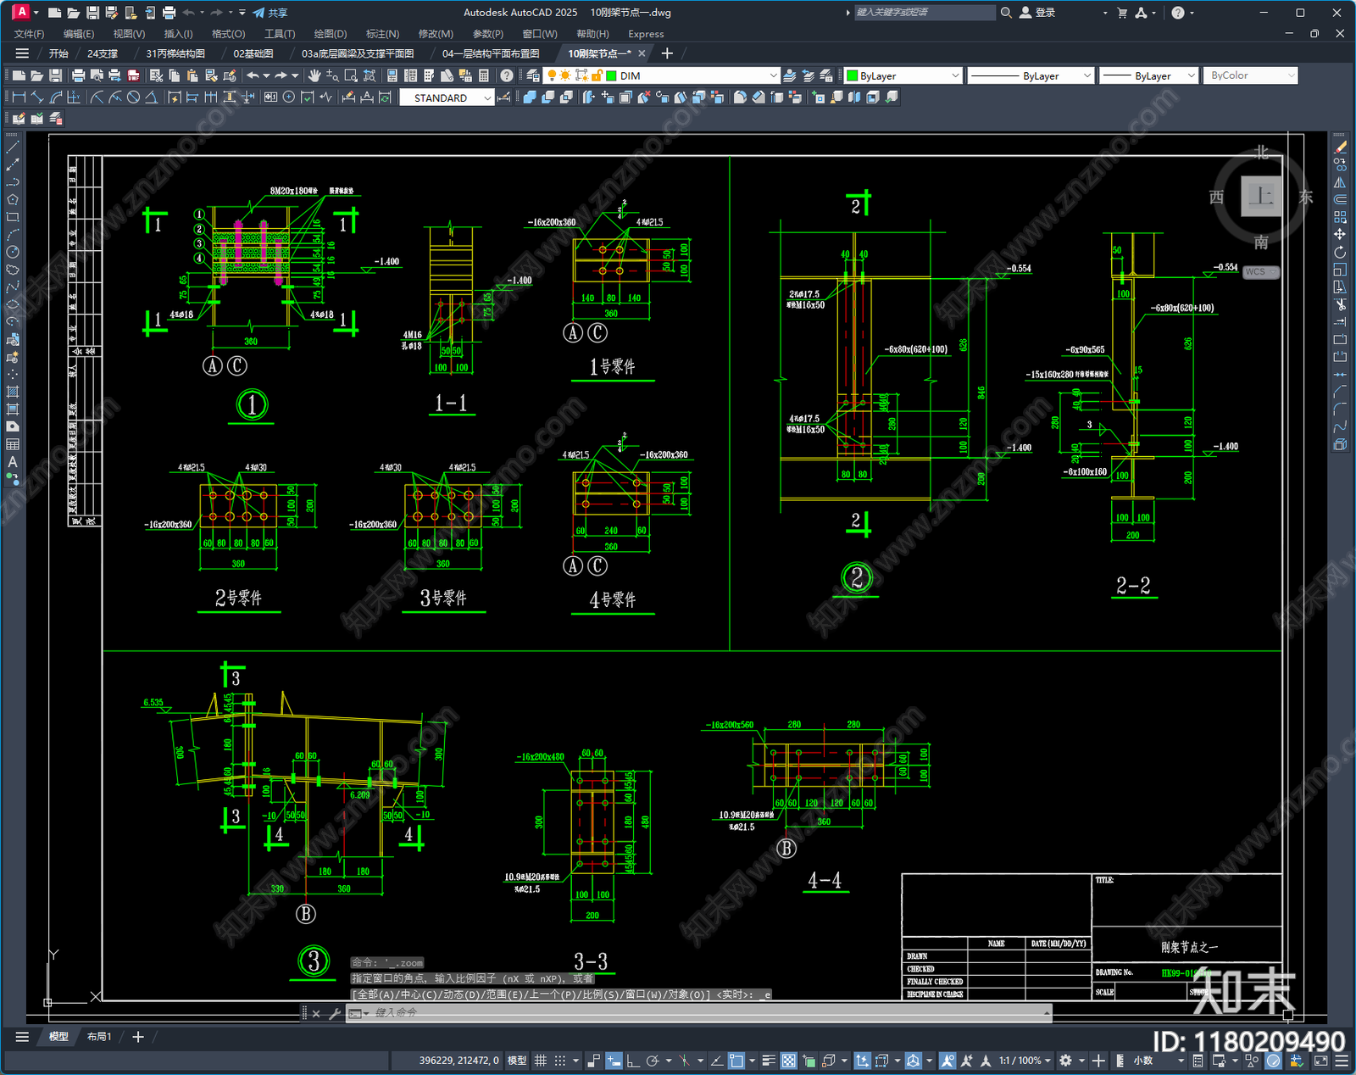Toggle lineweight display in the status bar

tap(769, 1061)
